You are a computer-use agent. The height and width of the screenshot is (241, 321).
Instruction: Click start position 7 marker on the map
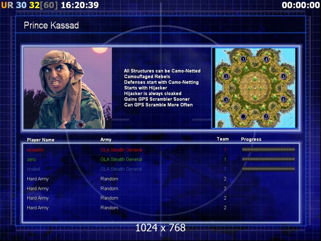click(266, 116)
